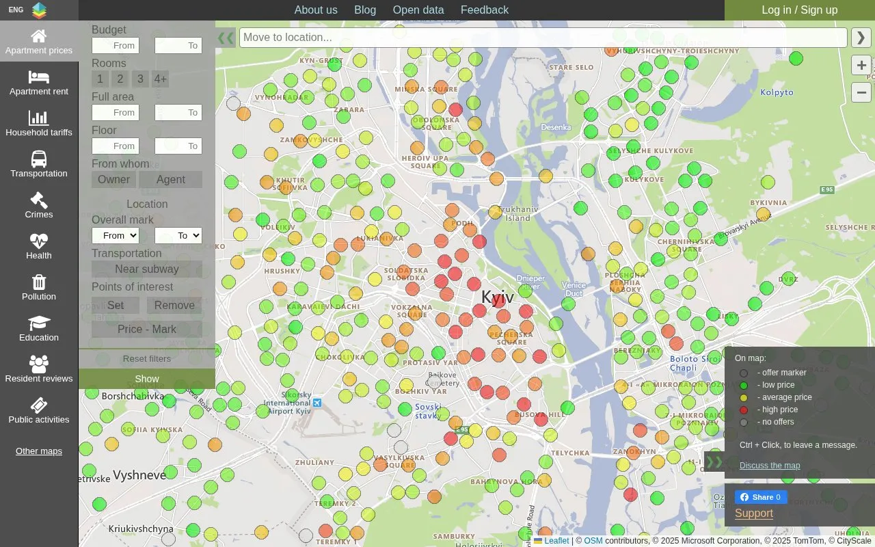This screenshot has width=875, height=547.
Task: Click the Move to location search field
Action: 543,38
